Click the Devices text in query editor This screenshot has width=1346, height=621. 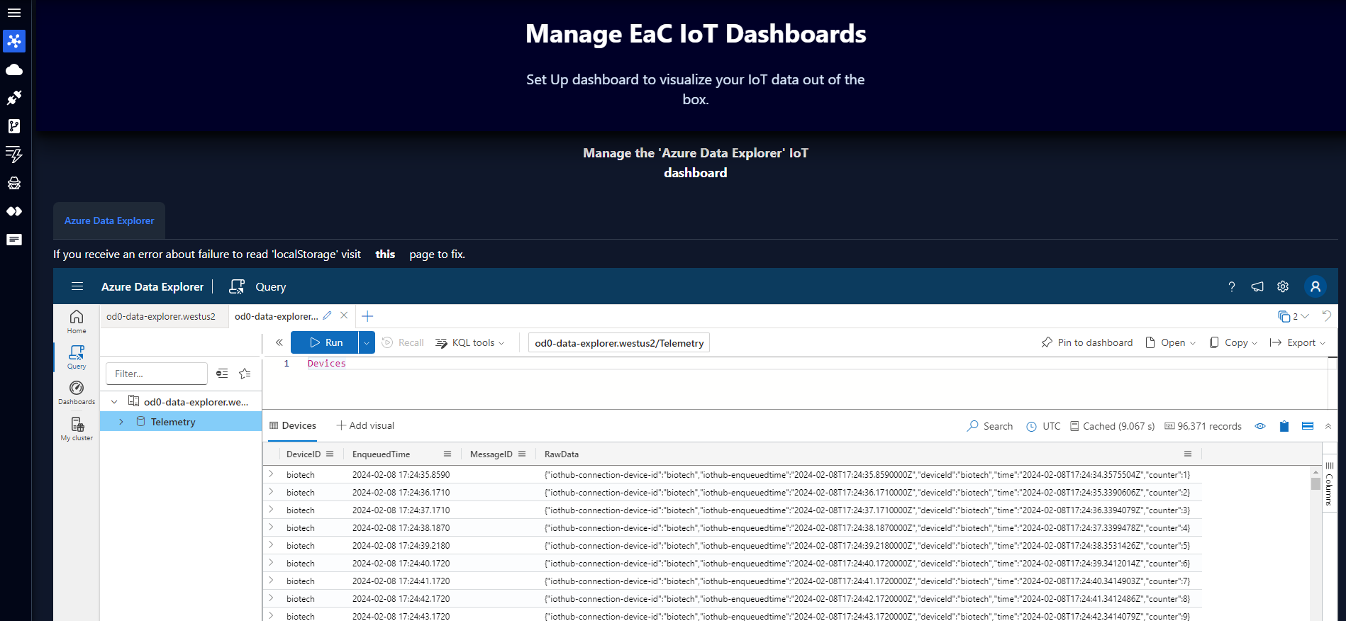327,363
